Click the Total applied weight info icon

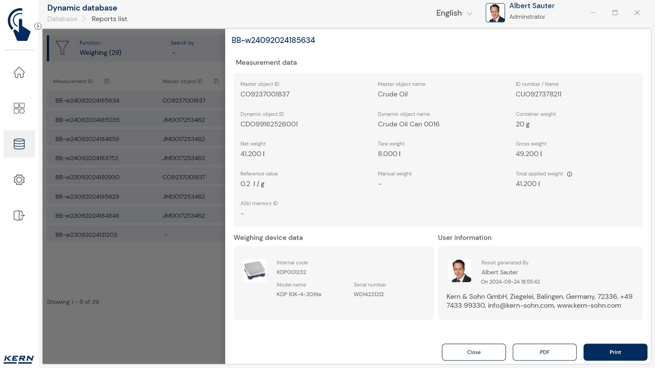[x=570, y=174]
